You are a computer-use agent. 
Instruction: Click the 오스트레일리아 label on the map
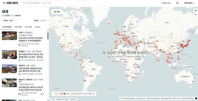pos(185,76)
